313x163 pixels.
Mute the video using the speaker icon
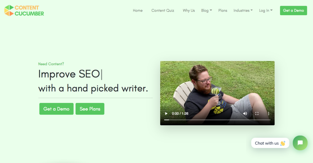tap(245, 113)
